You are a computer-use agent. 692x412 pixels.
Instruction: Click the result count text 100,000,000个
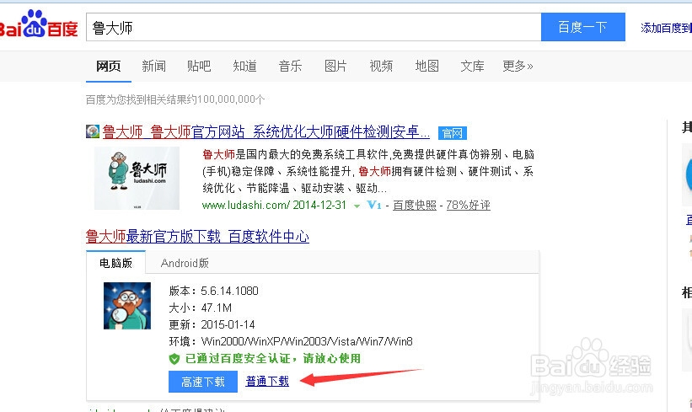pos(230,99)
